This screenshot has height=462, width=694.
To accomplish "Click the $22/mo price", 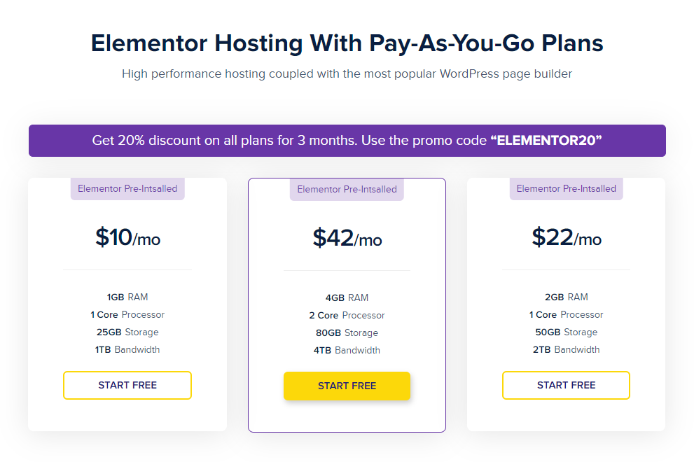I will coord(566,238).
